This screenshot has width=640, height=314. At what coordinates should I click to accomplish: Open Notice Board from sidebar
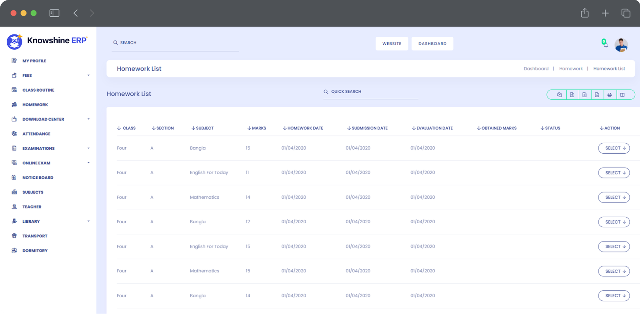pos(38,178)
